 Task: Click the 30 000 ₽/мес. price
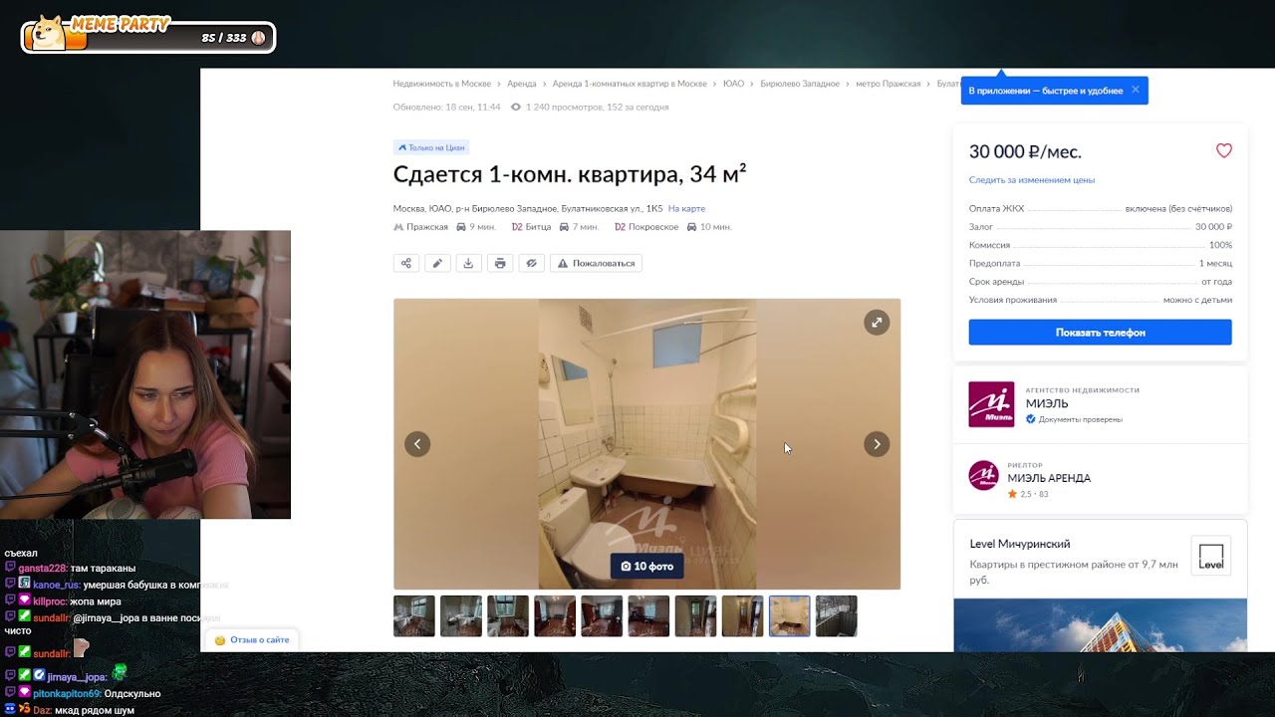click(1025, 151)
